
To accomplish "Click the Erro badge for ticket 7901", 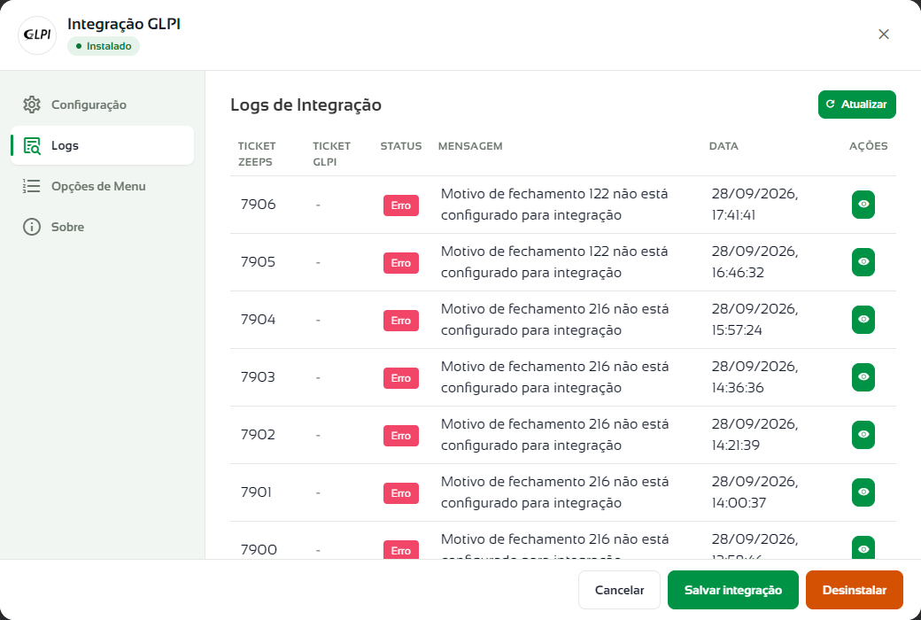I will click(x=401, y=493).
